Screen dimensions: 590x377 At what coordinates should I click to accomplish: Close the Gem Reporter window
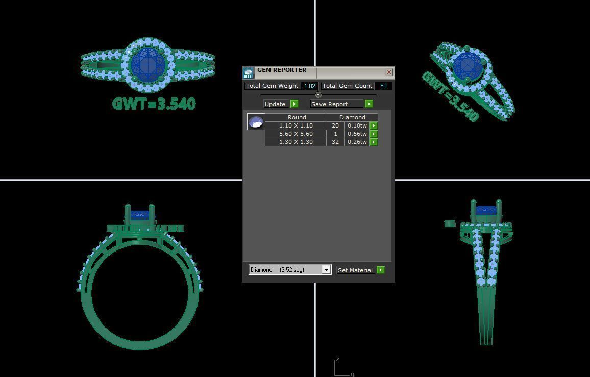click(x=389, y=72)
